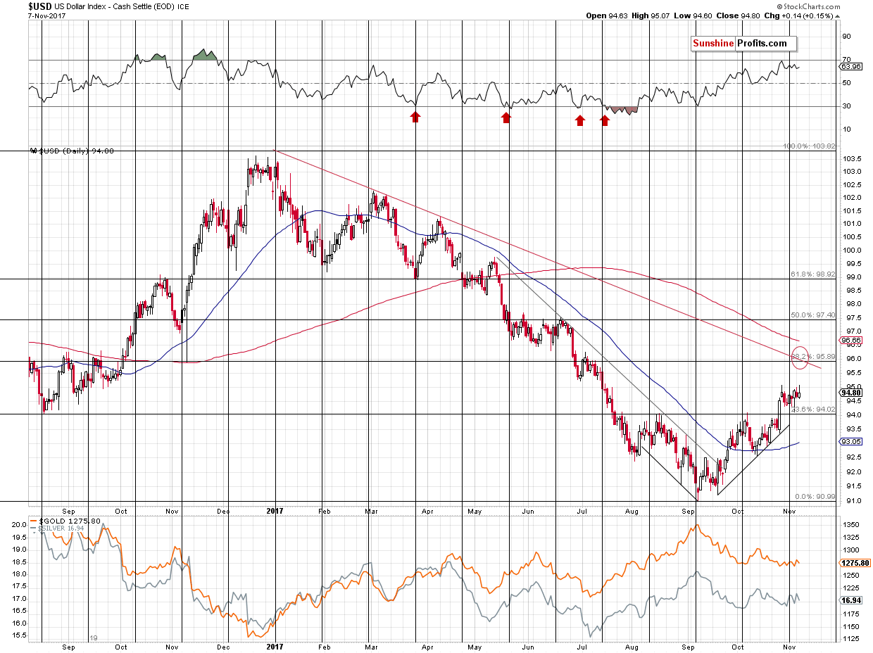873x653 pixels.
Task: Click the 23.6%: 94.02 retracement label
Action: coord(812,410)
